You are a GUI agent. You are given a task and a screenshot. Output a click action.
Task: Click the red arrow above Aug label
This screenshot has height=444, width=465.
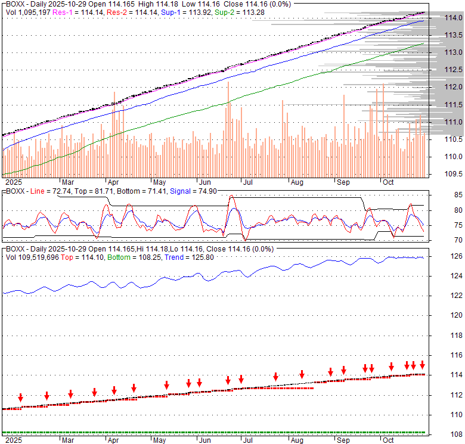(302, 374)
